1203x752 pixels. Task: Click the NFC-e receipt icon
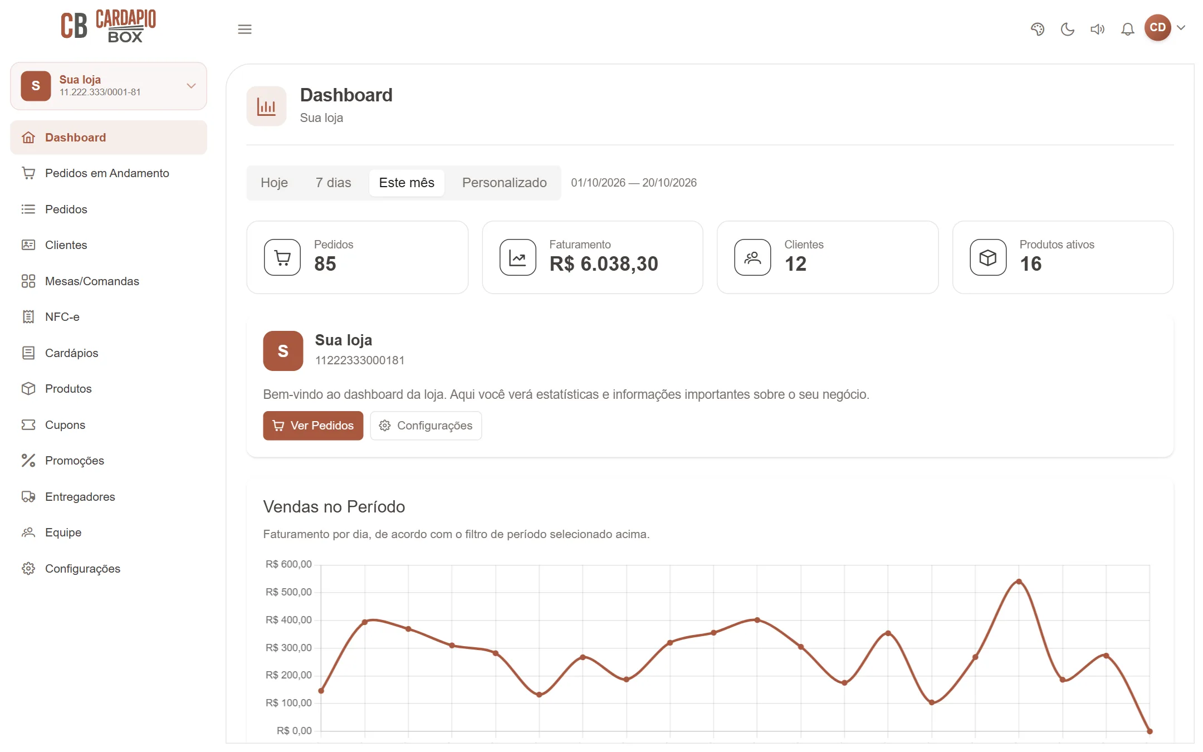(x=28, y=317)
